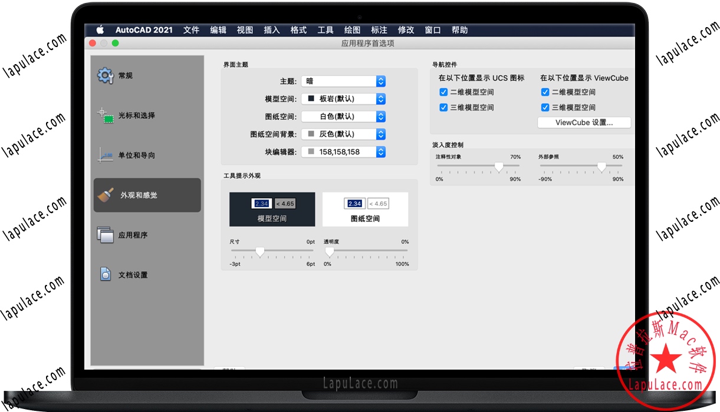Click the paintbrush icon for 外观和感觉
The image size is (720, 412).
tap(106, 195)
